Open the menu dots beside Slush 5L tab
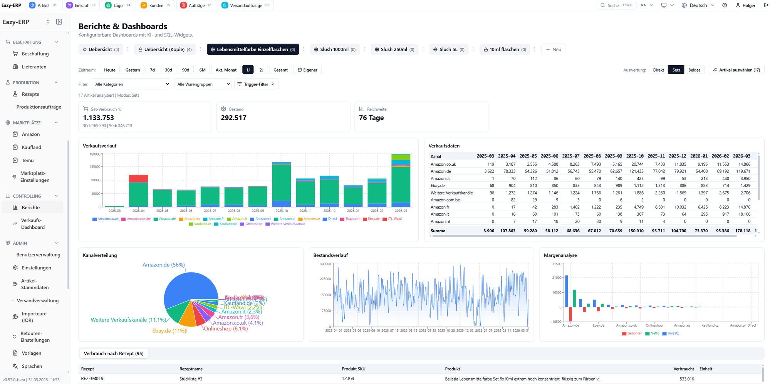This screenshot has height=384, width=770. click(473, 49)
